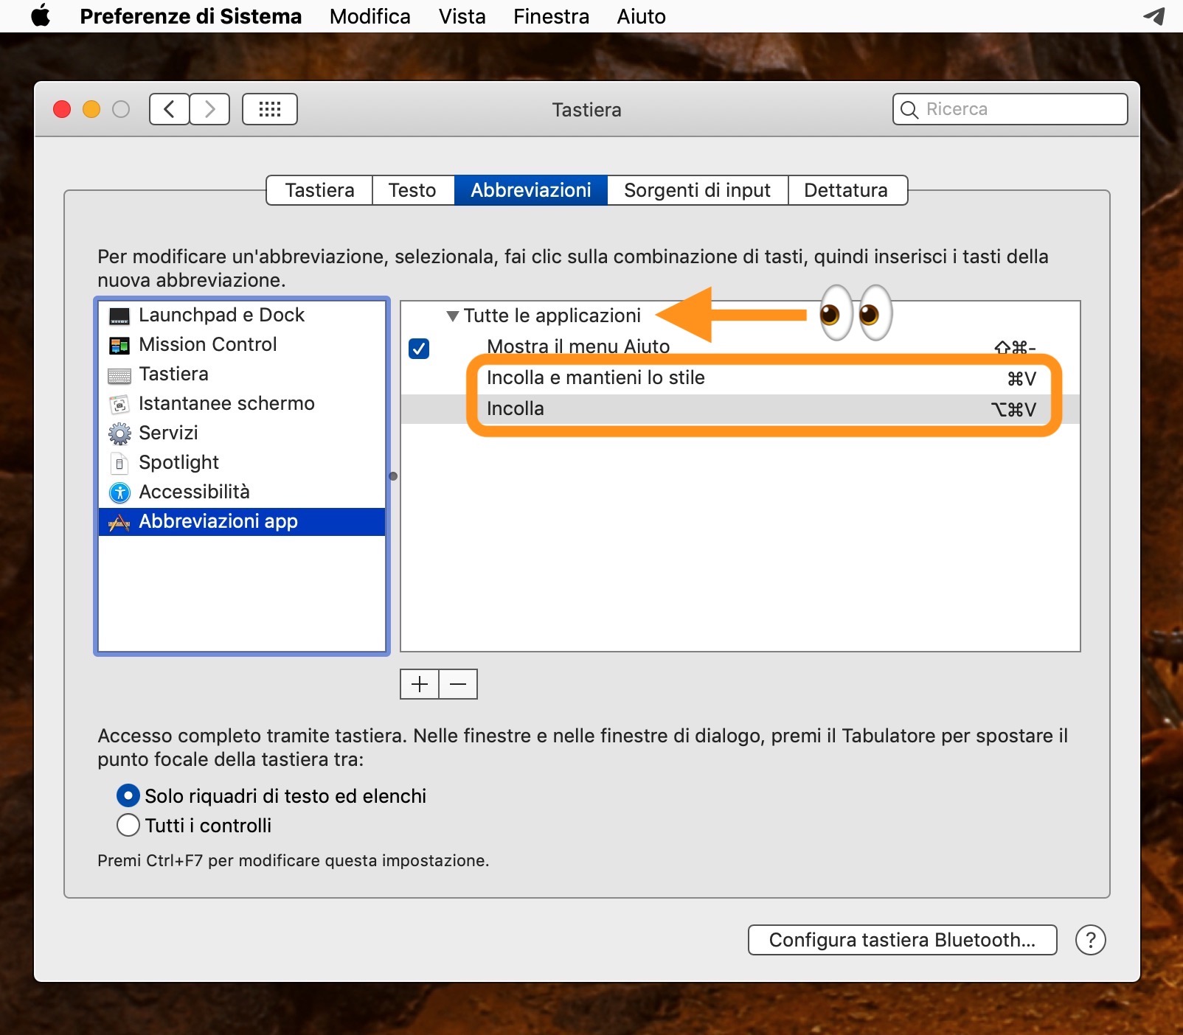Open Preferenze di Sistema menu
The width and height of the screenshot is (1183, 1035).
191,16
